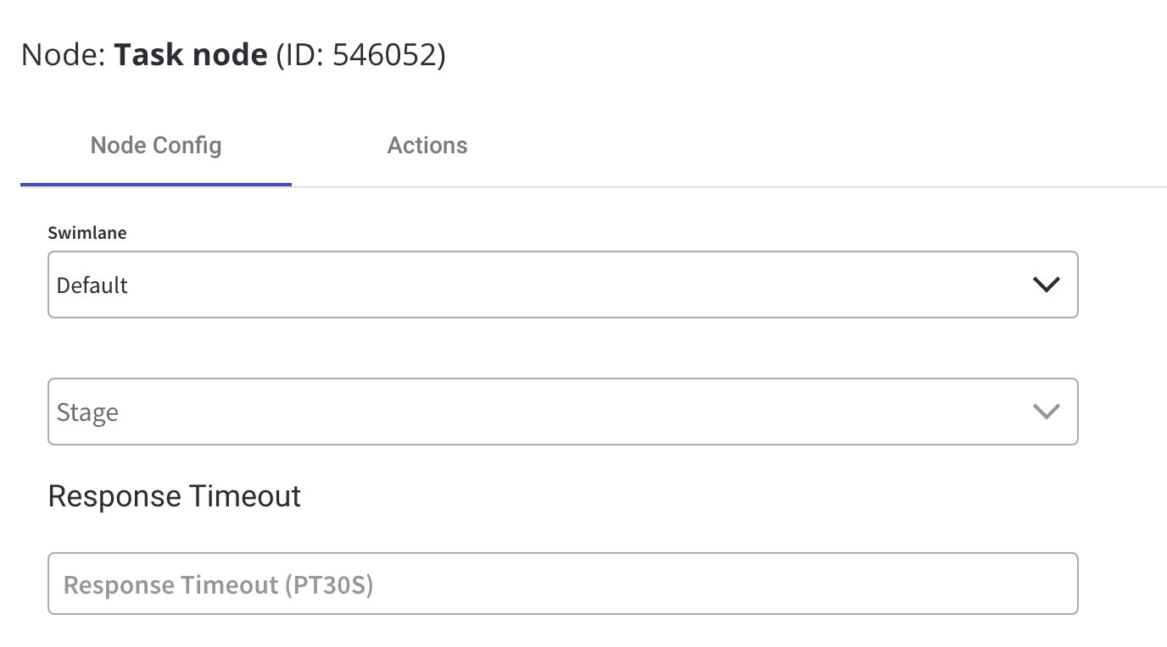Image resolution: width=1167 pixels, height=647 pixels.
Task: Switch to the Actions tab
Action: coord(427,146)
